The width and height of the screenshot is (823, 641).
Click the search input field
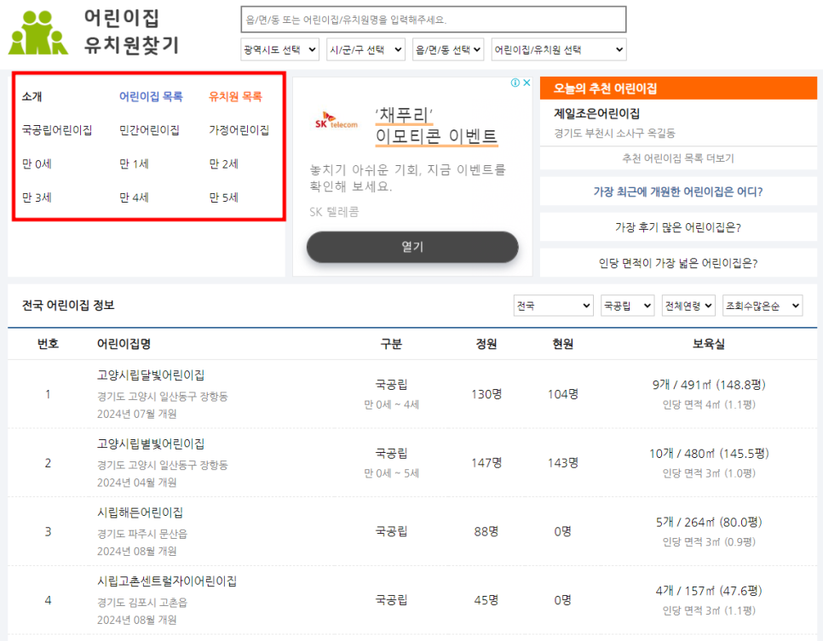click(433, 20)
